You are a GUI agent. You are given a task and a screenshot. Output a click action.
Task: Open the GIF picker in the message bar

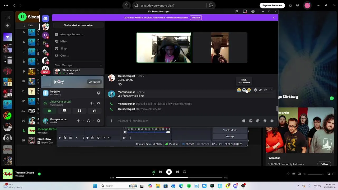point(251,121)
